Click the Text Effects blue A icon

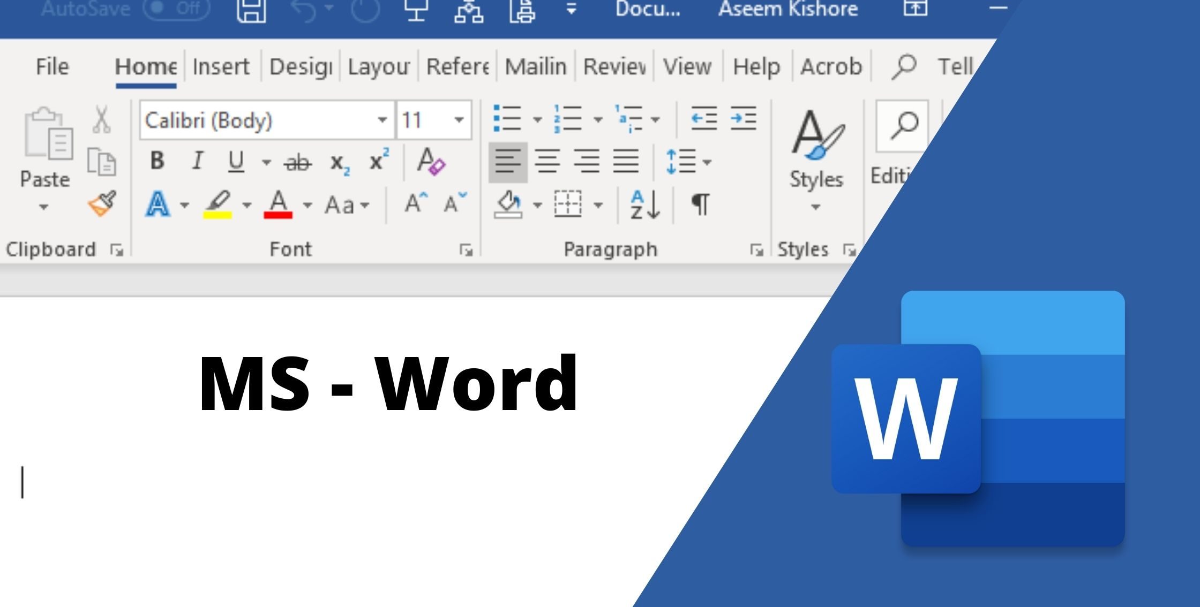[157, 204]
